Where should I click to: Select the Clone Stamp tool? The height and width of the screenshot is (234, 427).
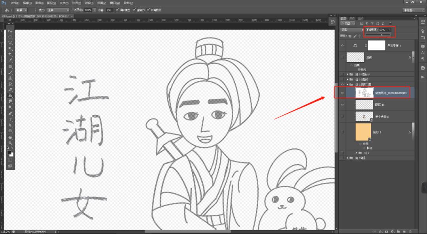point(10,78)
